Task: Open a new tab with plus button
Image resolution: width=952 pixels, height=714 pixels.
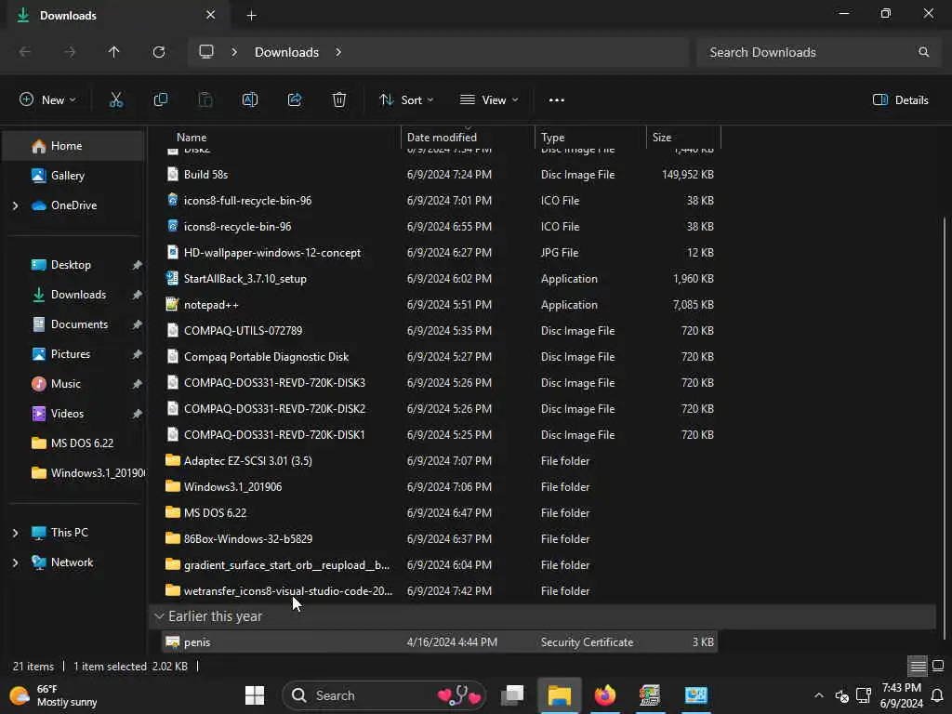Action: point(251,16)
